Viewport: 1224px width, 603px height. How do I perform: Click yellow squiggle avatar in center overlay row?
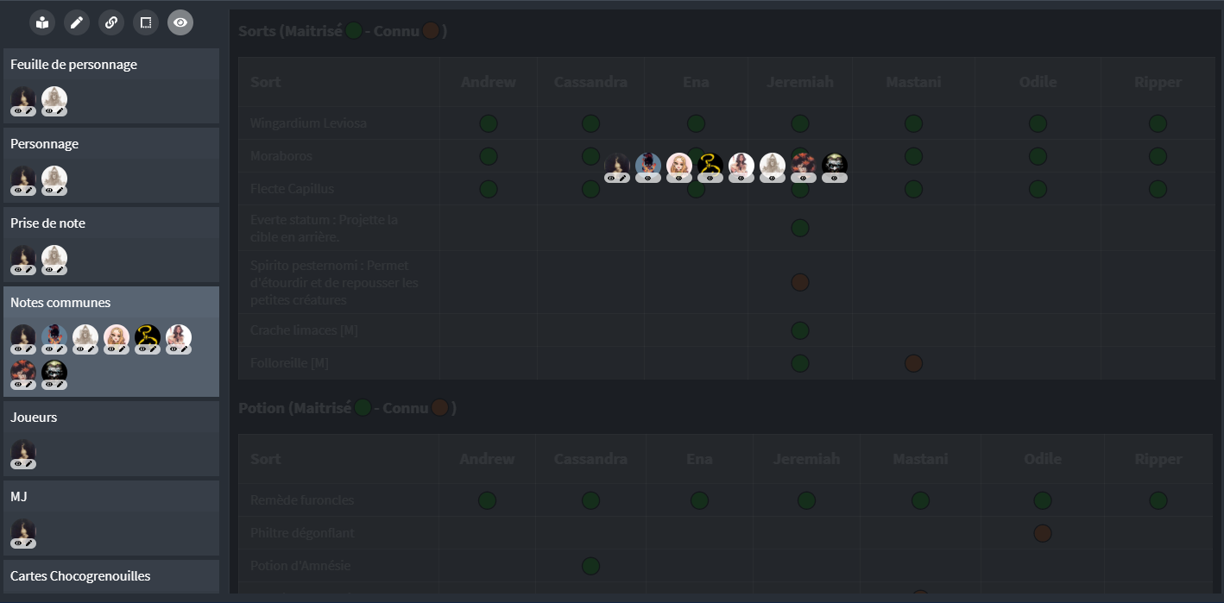[x=710, y=166]
